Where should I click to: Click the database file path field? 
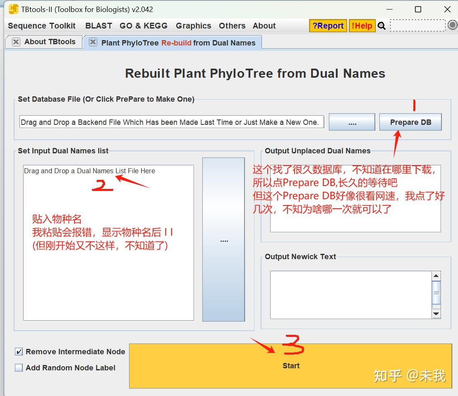pos(172,122)
